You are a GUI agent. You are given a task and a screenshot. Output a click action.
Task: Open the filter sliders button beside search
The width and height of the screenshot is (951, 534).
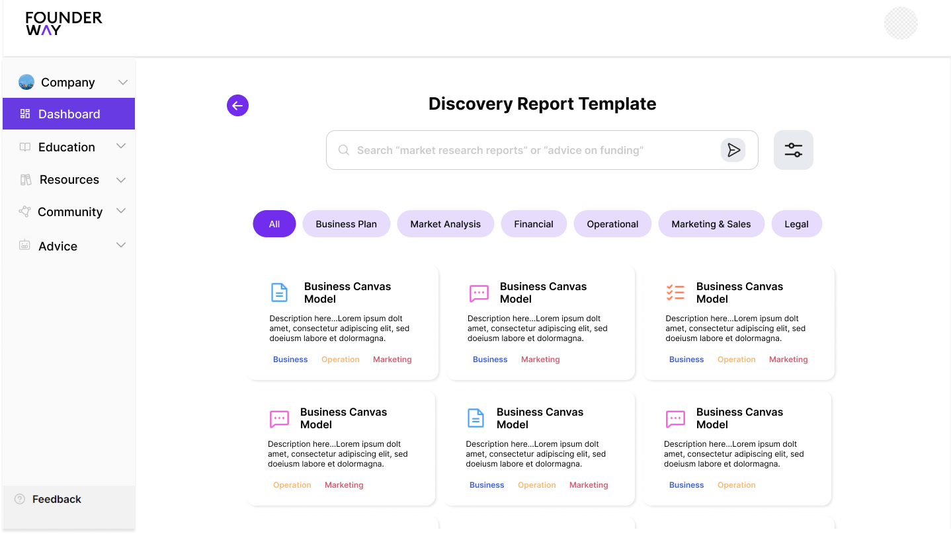click(x=794, y=150)
